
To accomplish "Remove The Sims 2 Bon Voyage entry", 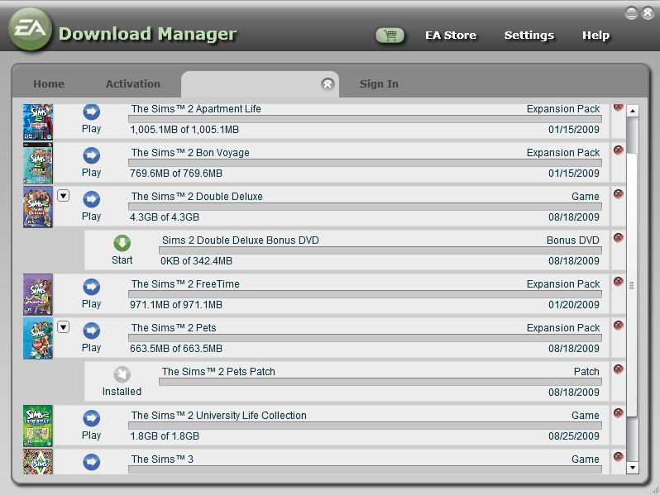I will [x=619, y=150].
